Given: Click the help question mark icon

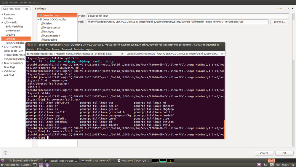Looking at the screenshot, I should pyautogui.click(x=5, y=153).
